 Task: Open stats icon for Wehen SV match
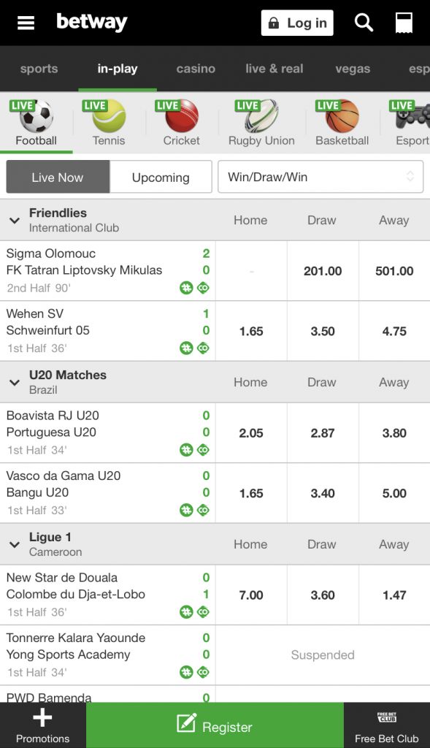(186, 348)
